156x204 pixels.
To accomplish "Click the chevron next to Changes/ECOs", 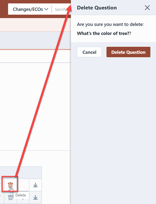I will point(46,9).
